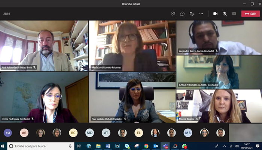This screenshot has height=150, width=262.
Task: Open the meeting chat conversation
Action: (182, 13)
